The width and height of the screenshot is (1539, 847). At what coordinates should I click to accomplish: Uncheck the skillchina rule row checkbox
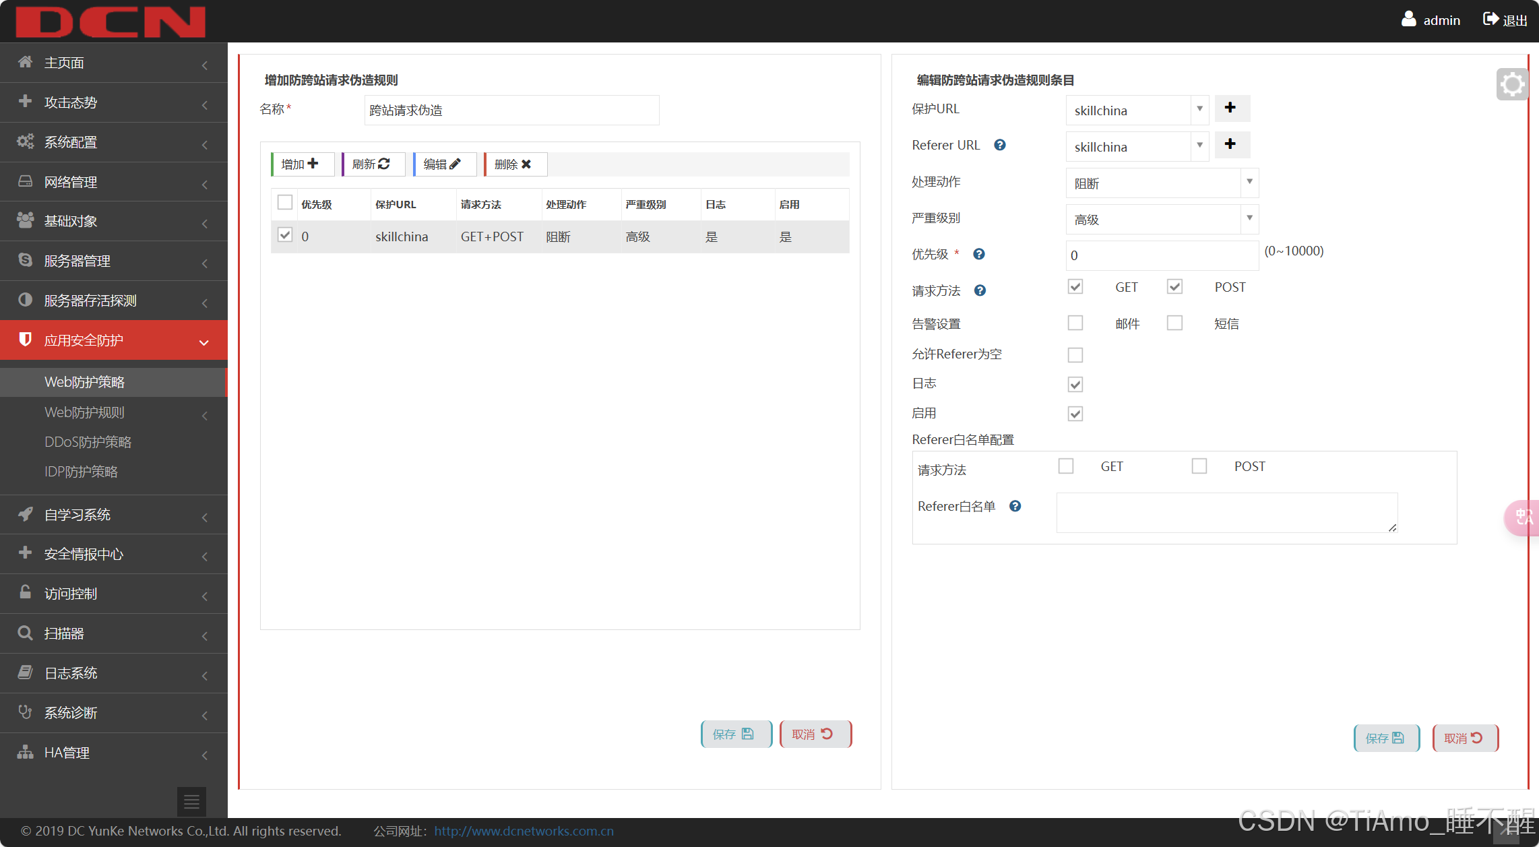(285, 235)
